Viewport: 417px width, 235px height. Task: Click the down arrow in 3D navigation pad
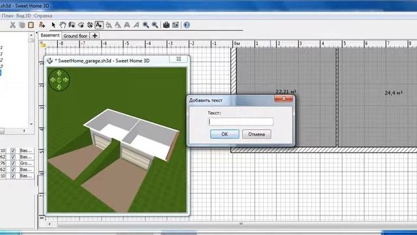coord(59,87)
